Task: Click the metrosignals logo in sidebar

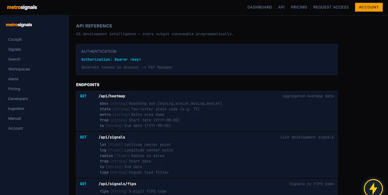Action: pyautogui.click(x=19, y=25)
